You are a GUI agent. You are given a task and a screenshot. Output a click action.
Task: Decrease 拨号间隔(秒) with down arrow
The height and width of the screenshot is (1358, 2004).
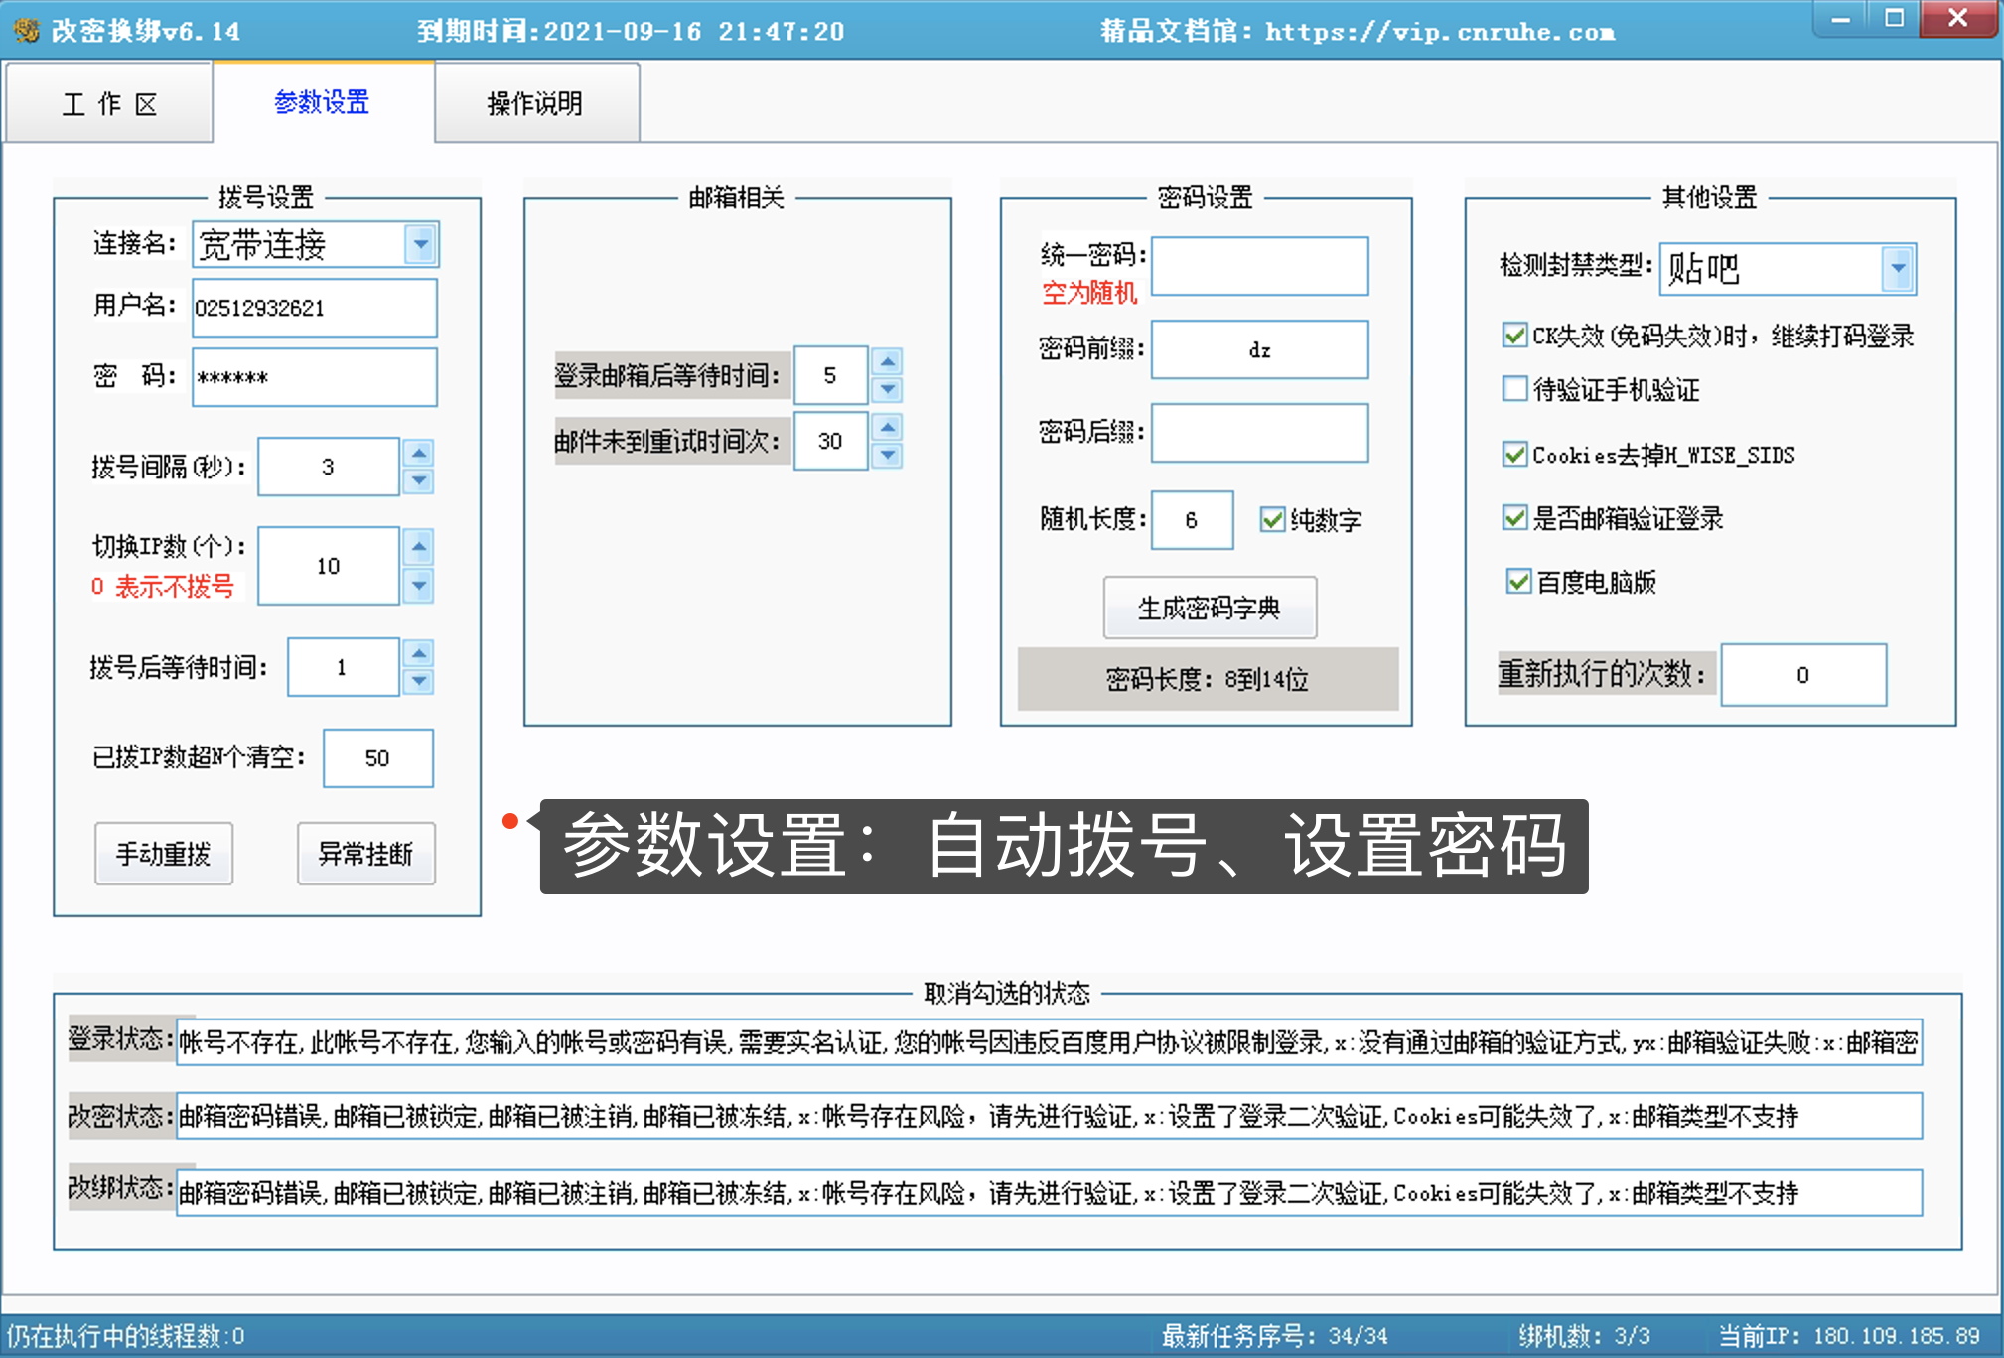[x=419, y=480]
